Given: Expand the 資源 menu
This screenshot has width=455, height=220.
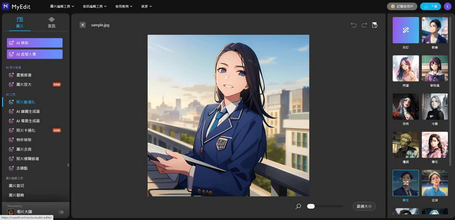Looking at the screenshot, I should click(146, 6).
